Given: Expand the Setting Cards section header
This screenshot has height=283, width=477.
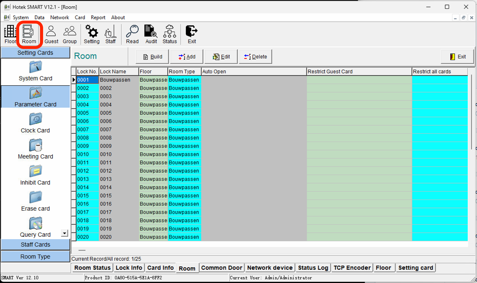Looking at the screenshot, I should coord(35,53).
